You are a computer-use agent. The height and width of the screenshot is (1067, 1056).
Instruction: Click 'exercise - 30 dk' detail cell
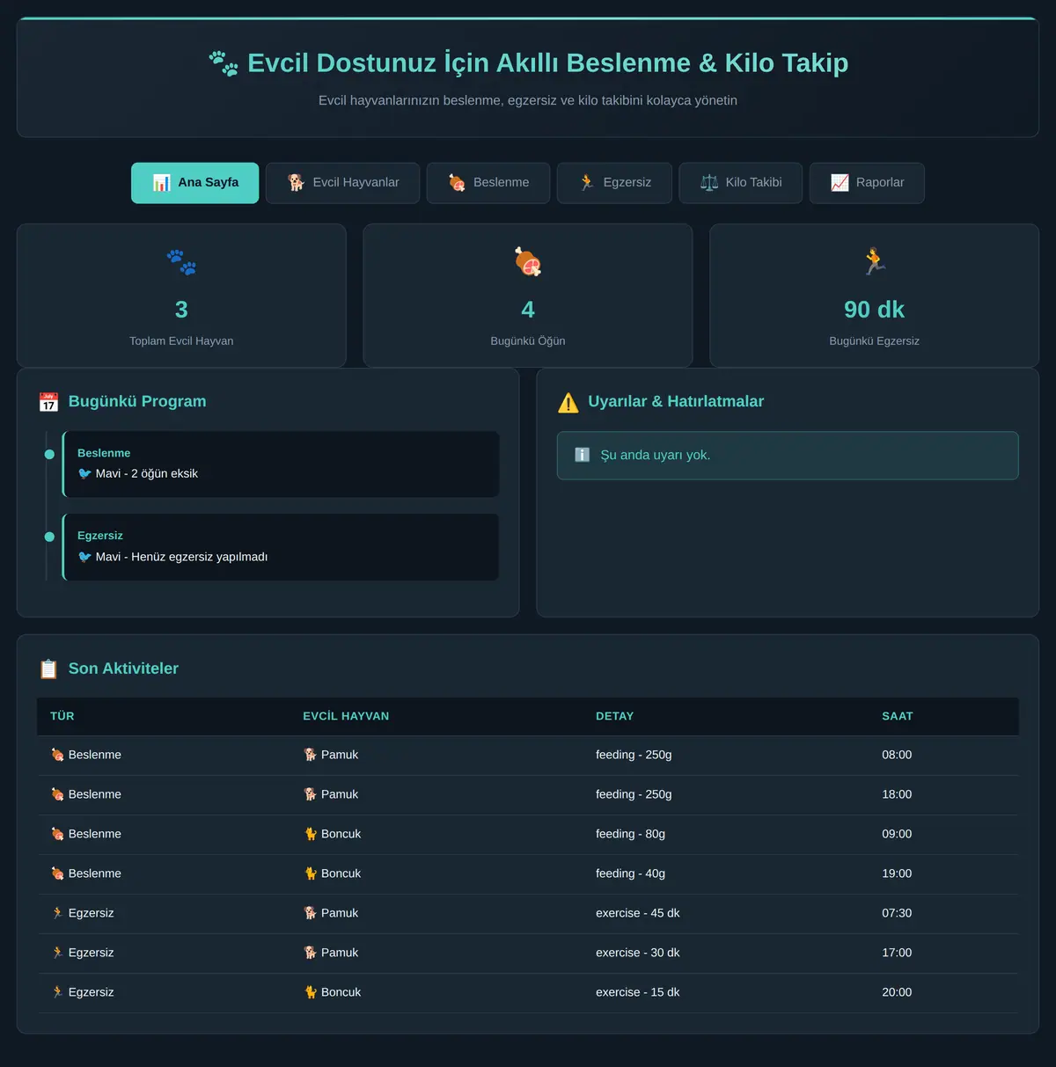coord(637,953)
